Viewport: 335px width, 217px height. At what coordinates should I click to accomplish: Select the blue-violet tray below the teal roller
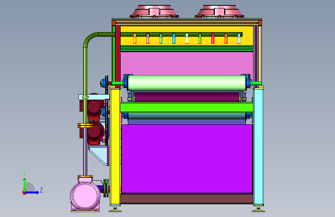tap(187, 122)
